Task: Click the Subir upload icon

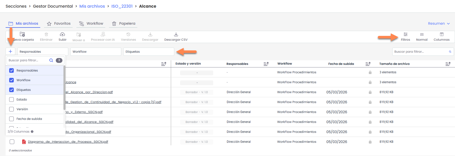Action: 62,34
